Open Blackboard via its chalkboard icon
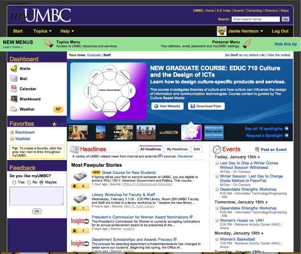The width and height of the screenshot is (301, 254). click(14, 99)
